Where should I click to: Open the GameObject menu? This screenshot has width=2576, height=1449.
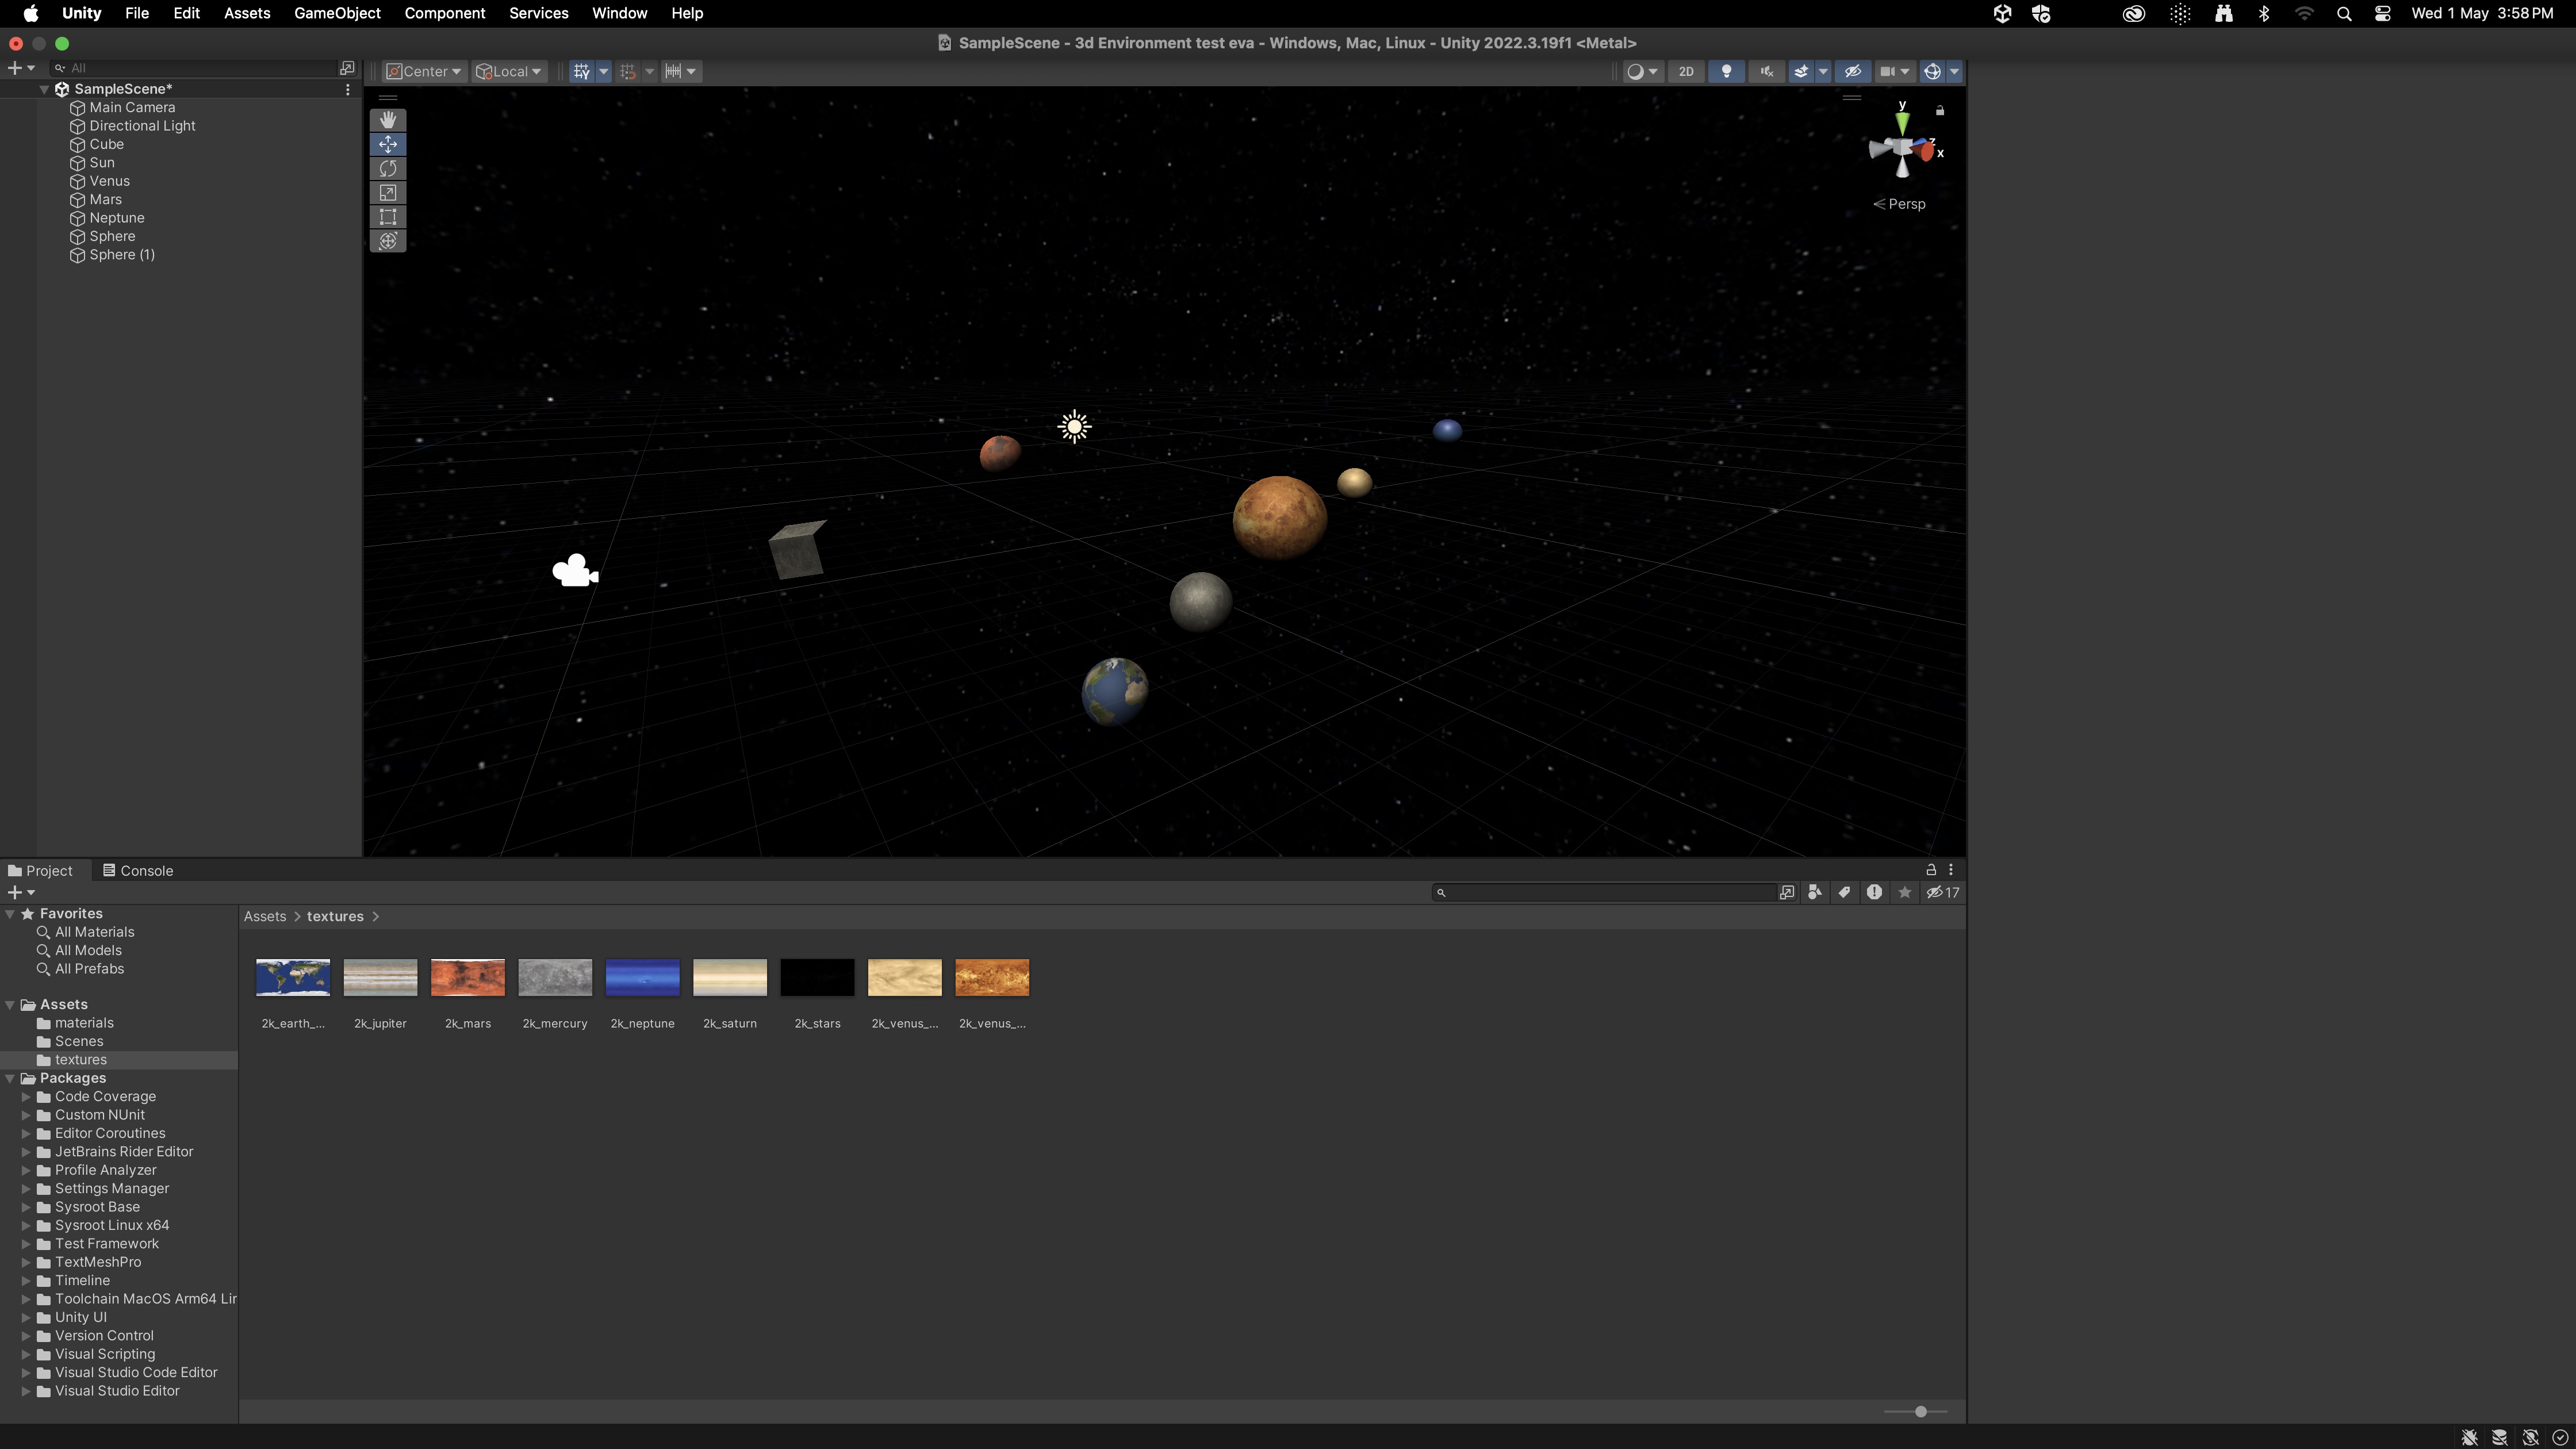click(x=337, y=13)
